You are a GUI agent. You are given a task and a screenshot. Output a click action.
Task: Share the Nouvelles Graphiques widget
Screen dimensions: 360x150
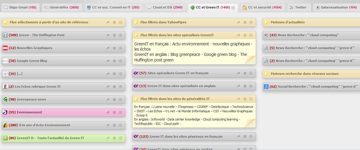point(108,48)
